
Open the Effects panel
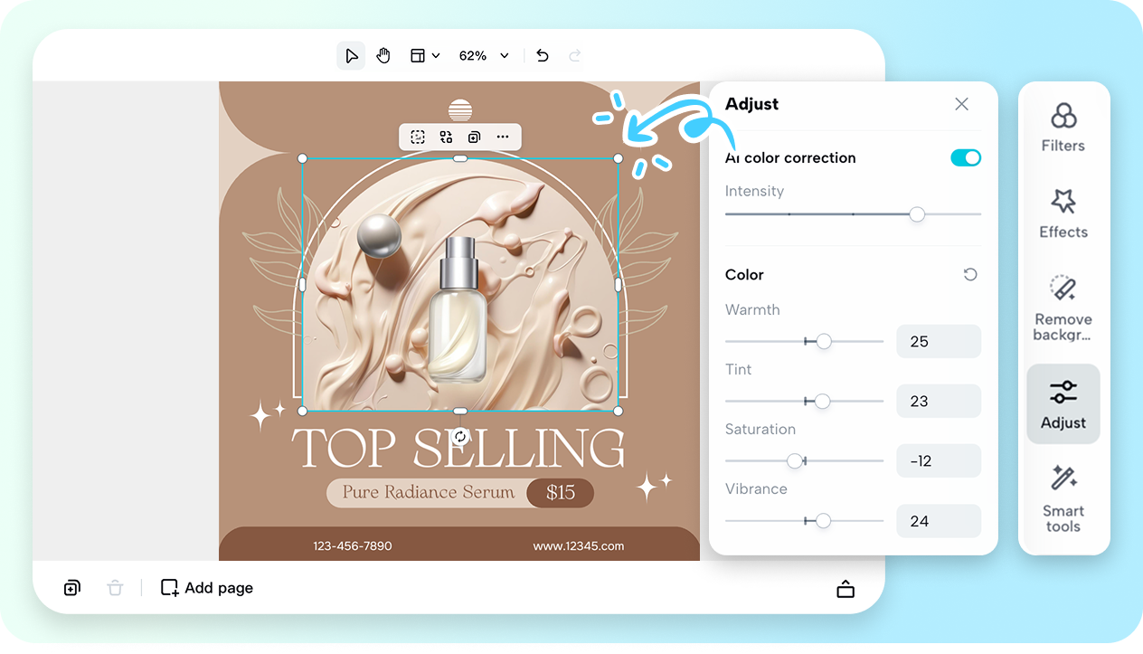(x=1063, y=213)
